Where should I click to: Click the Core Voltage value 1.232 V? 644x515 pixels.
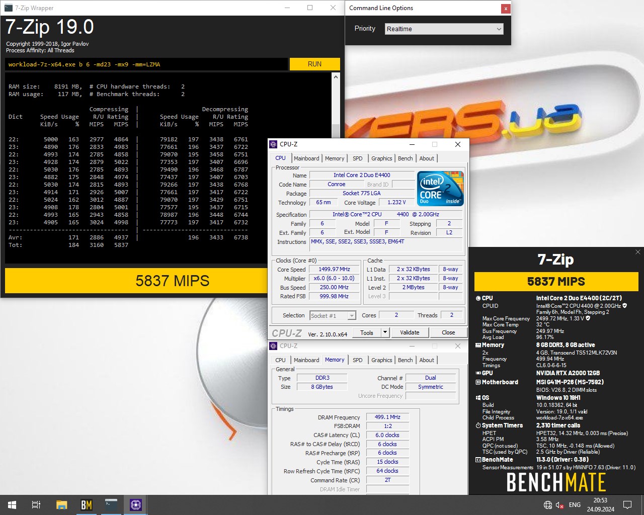pos(396,202)
